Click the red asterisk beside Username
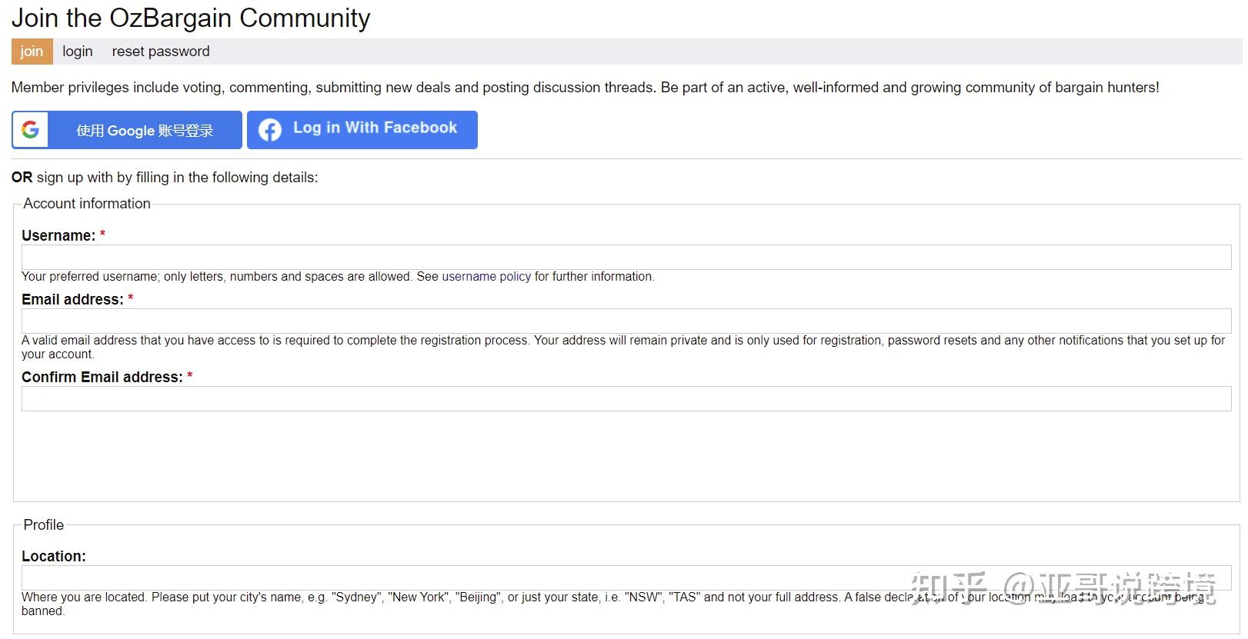 [102, 235]
